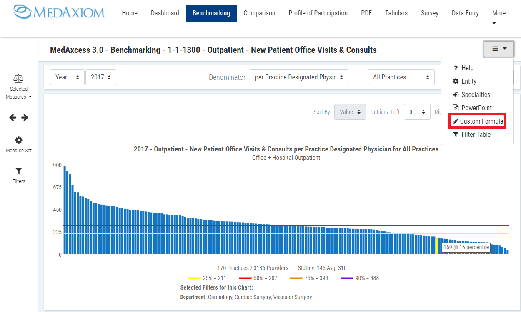Switch to the Comparison tab

click(259, 13)
